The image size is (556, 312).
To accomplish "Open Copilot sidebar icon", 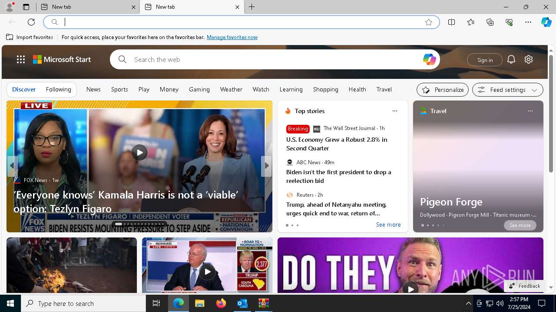I will pos(546,22).
